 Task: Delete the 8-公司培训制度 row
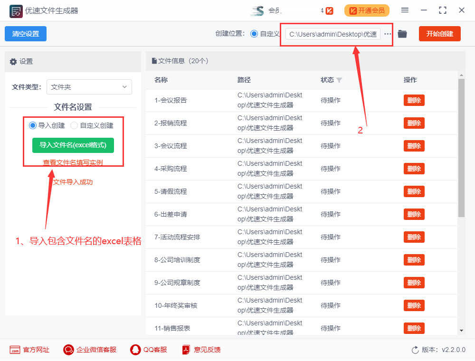414,260
